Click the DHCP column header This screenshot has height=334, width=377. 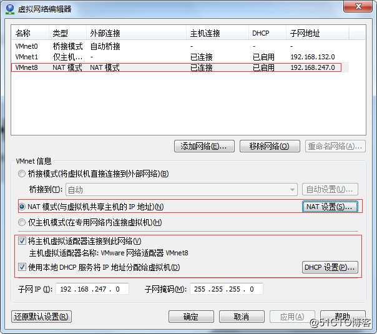coord(267,33)
